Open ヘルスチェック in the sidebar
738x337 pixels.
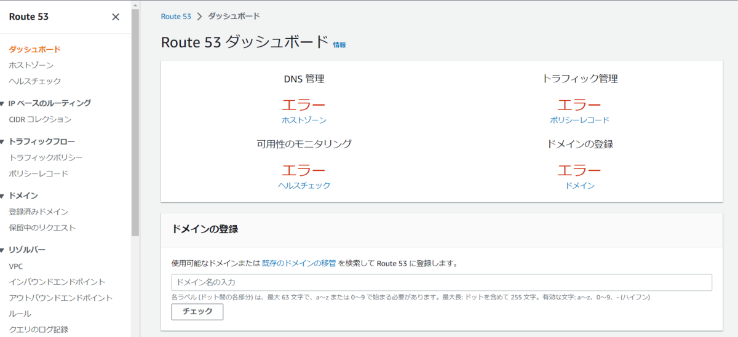pos(34,81)
